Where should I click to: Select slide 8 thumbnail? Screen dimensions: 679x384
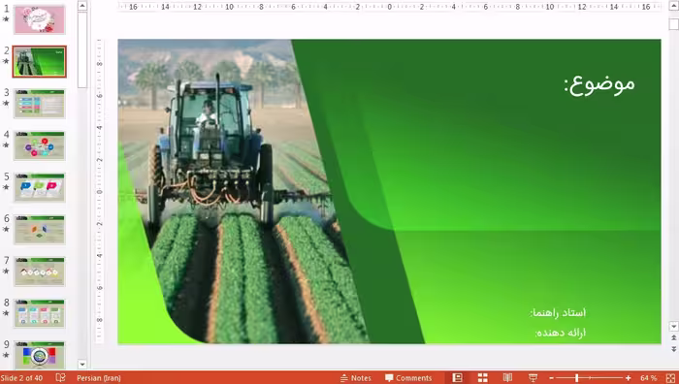click(x=40, y=313)
